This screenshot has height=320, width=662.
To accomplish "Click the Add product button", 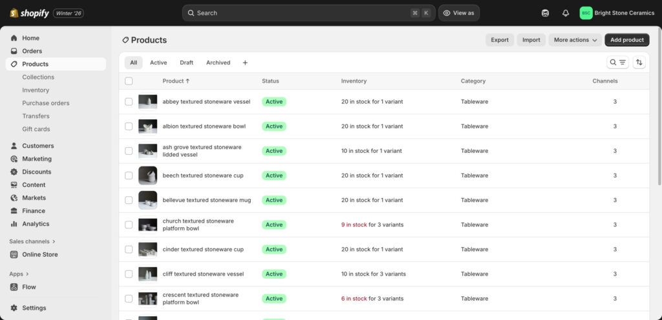I will 627,40.
